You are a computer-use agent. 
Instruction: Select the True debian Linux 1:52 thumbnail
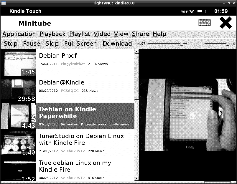[x=18, y=169]
